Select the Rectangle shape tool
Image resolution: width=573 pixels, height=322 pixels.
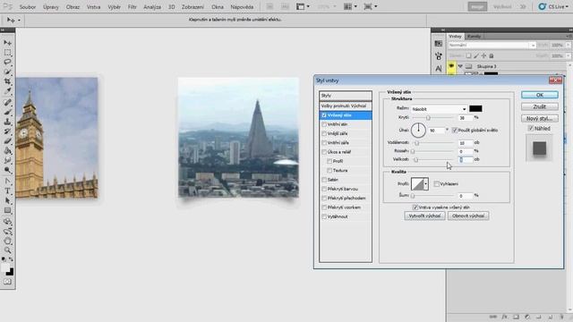pyautogui.click(x=7, y=210)
